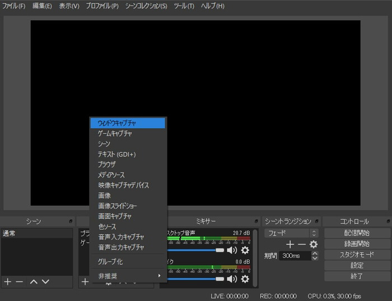Open the 表示(V) menu
Viewport: 392px width, 301px height.
(x=69, y=6)
